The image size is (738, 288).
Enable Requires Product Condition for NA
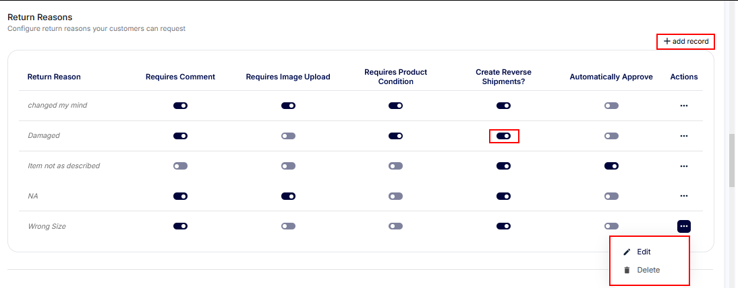click(395, 196)
